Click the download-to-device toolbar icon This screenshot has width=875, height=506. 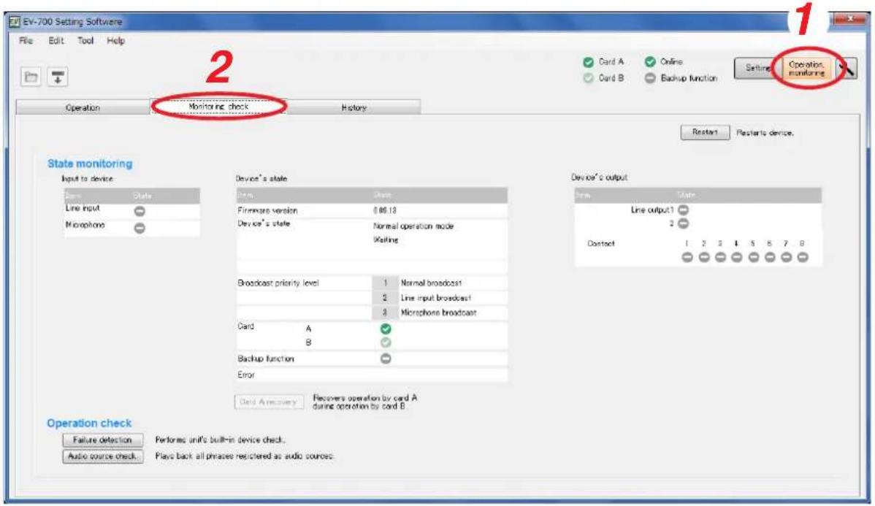(x=58, y=77)
